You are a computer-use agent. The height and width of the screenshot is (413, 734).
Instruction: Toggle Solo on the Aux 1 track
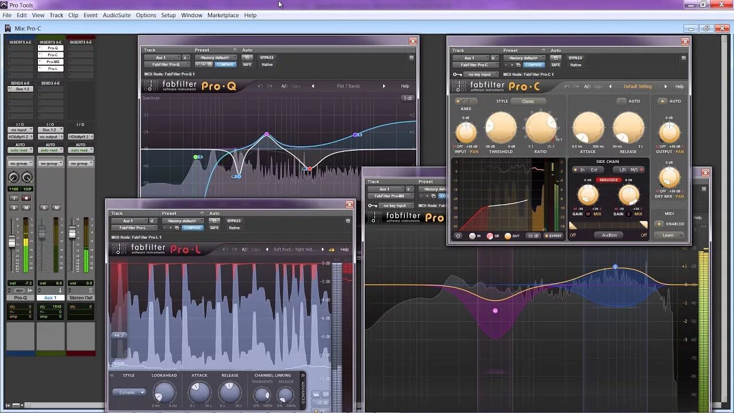point(44,207)
